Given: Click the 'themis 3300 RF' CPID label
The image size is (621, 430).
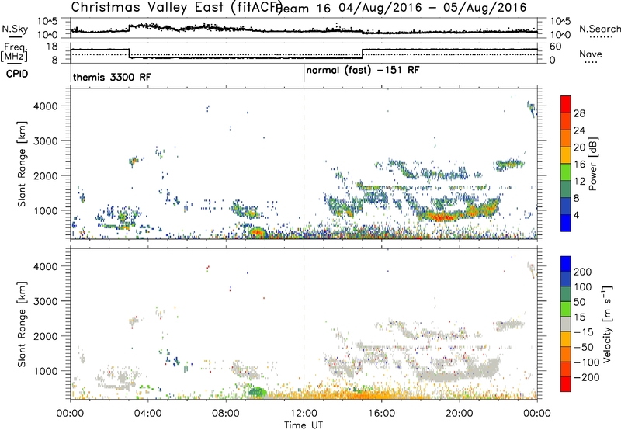Looking at the screenshot, I should 112,77.
